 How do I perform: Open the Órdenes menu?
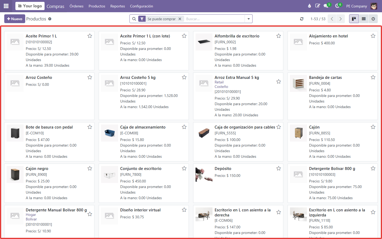point(76,6)
